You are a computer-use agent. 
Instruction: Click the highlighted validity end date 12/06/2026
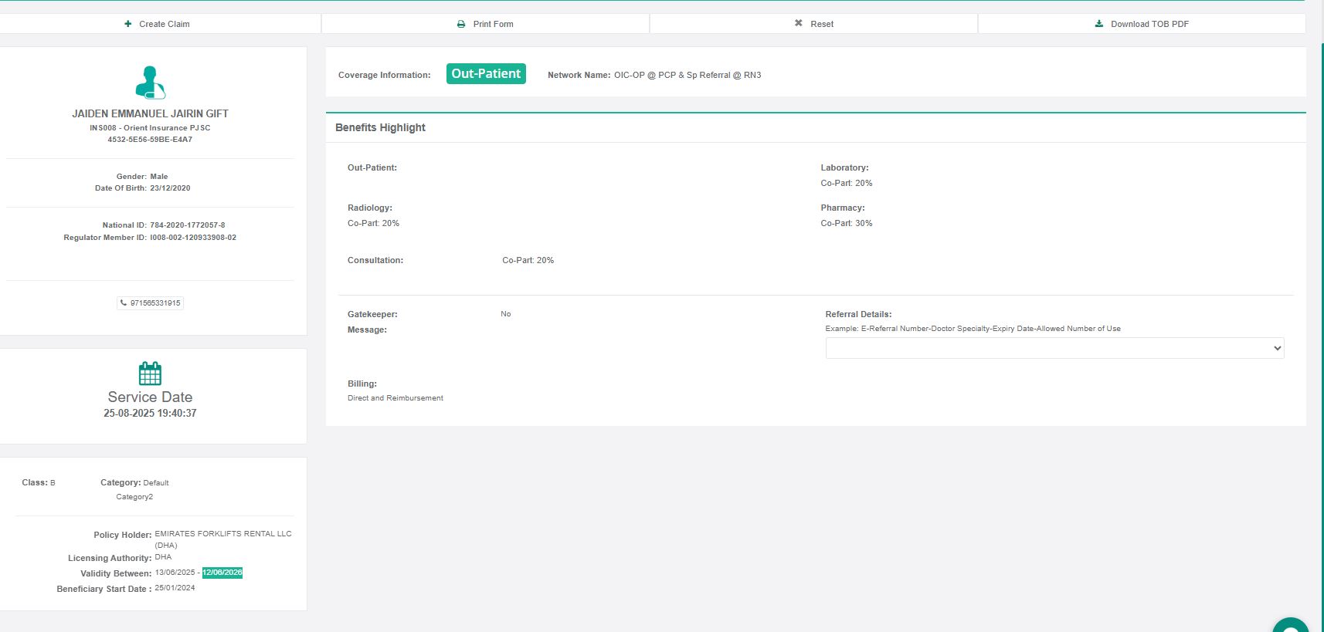(x=222, y=573)
